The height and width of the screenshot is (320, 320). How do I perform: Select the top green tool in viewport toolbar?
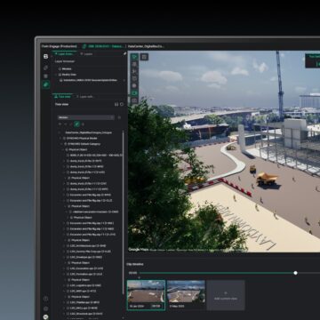pos(134,56)
